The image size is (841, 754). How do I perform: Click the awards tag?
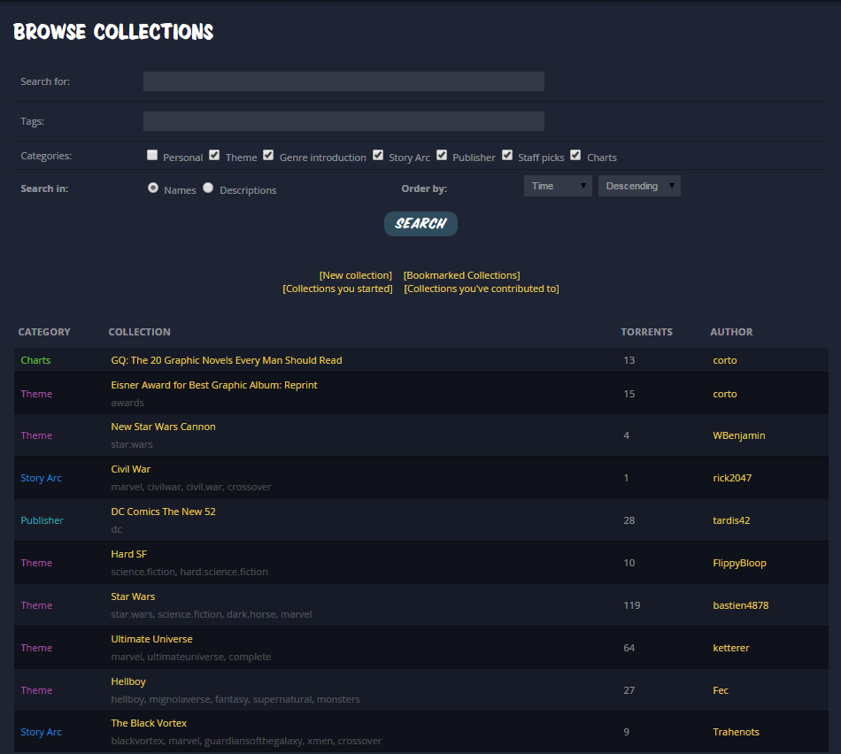coord(127,403)
